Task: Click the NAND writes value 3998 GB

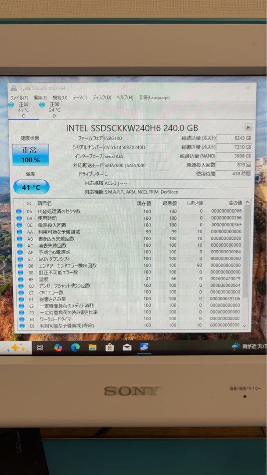Action: tap(235, 156)
